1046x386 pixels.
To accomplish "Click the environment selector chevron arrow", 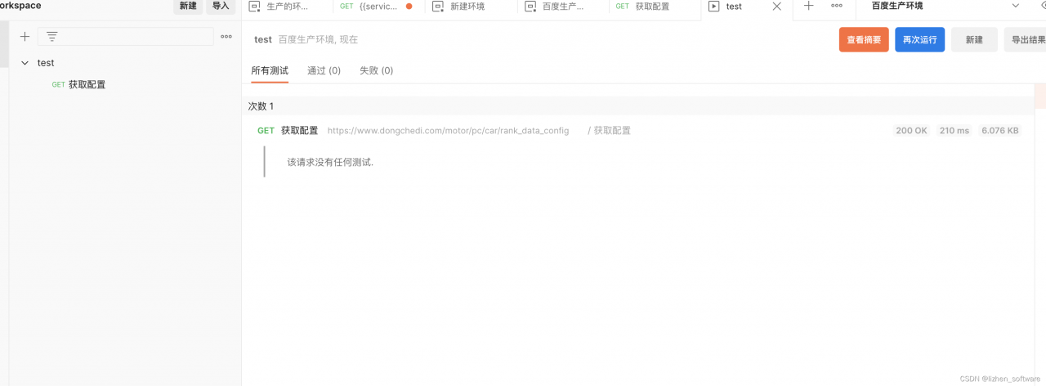I will 1016,6.
